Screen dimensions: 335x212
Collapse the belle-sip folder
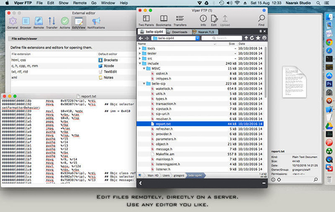point(144,84)
